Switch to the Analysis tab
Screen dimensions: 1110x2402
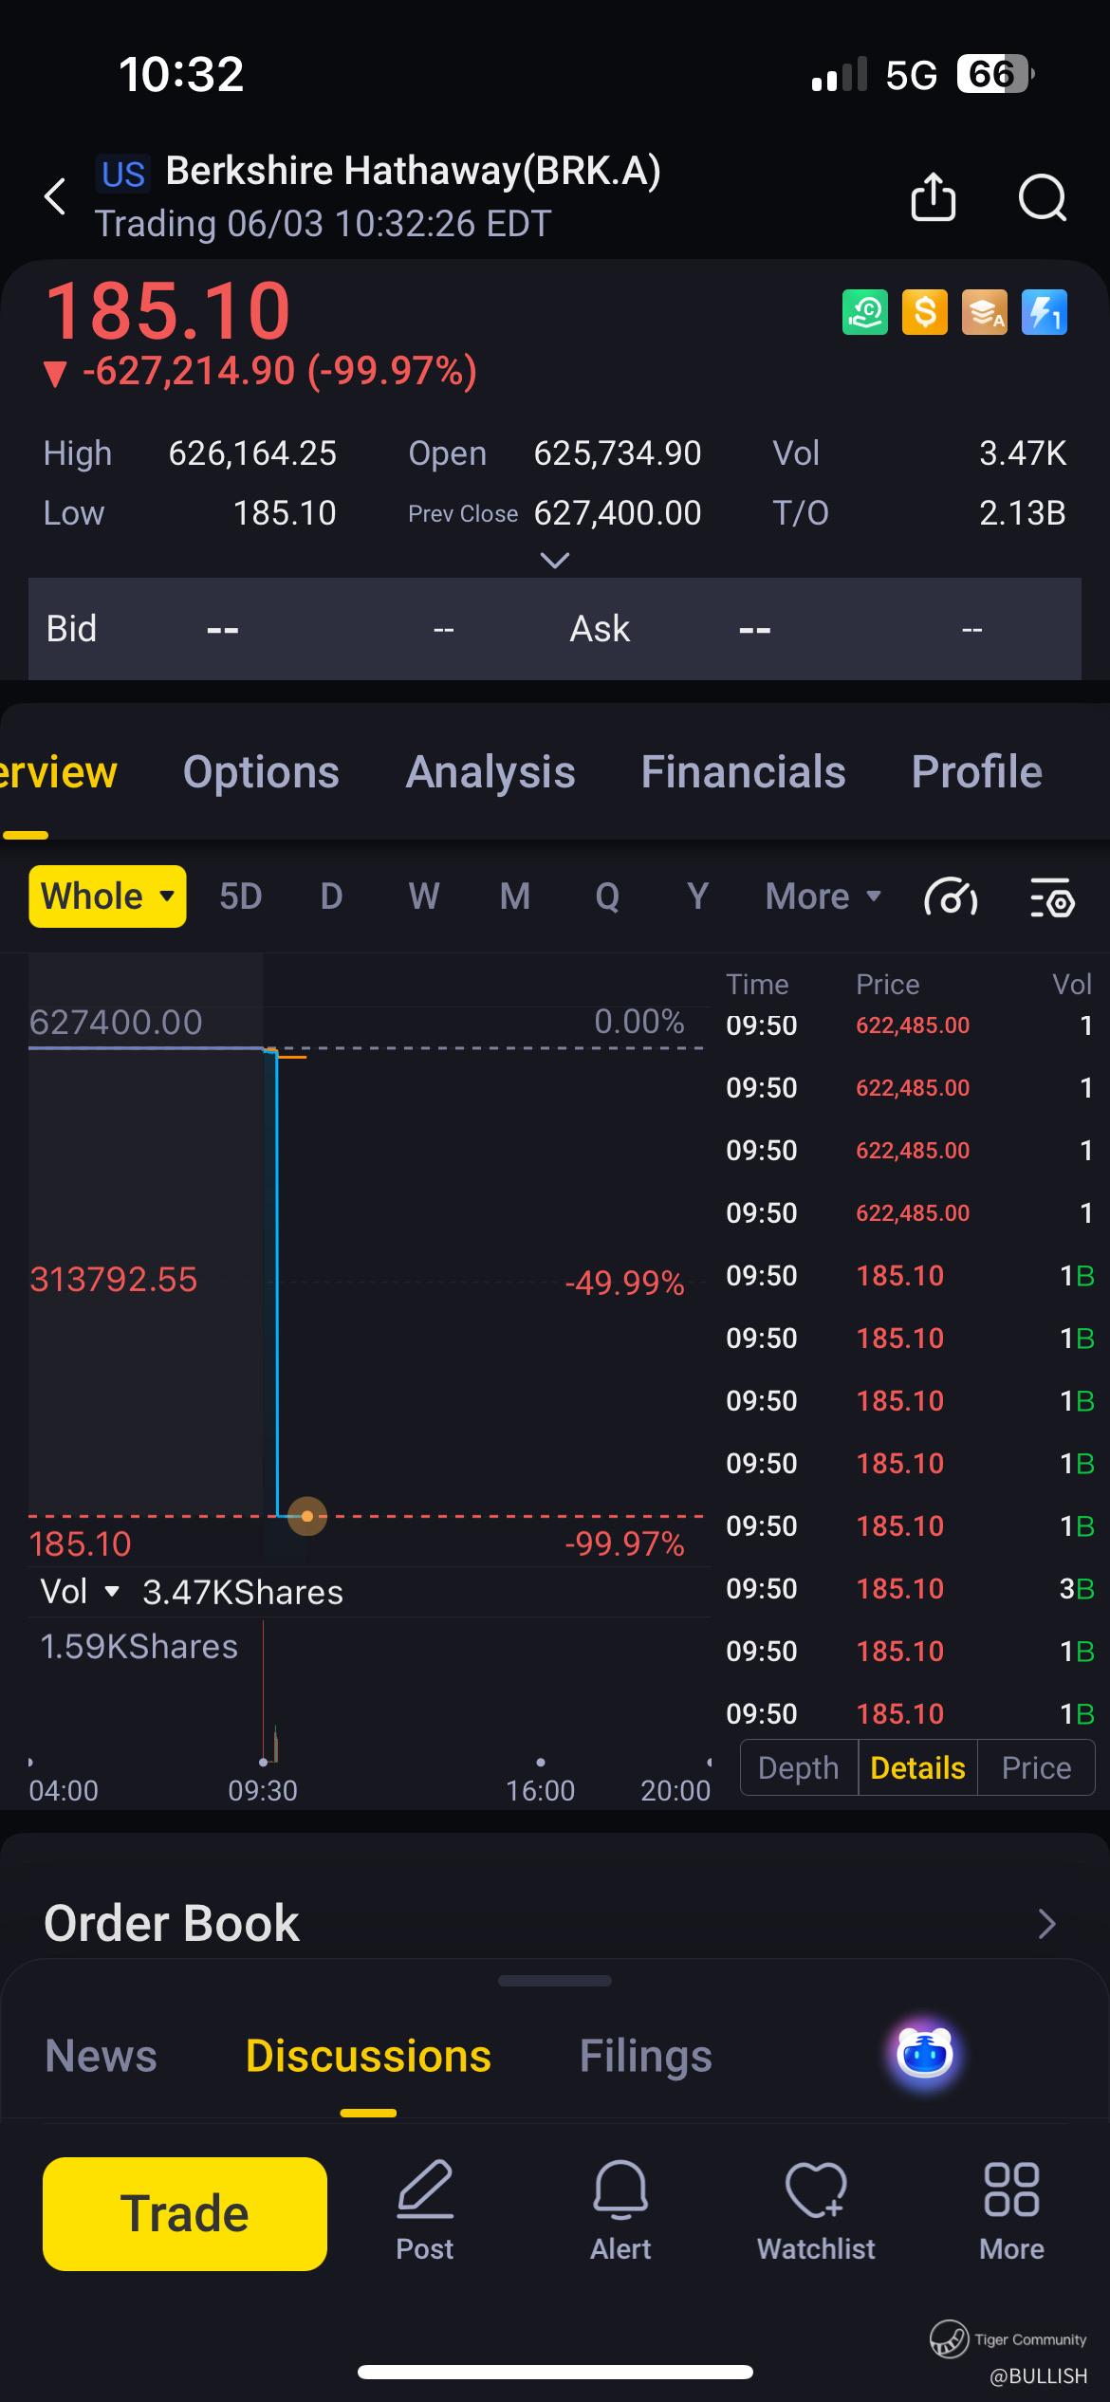[x=490, y=772]
